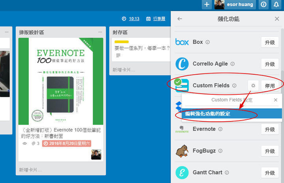Close the 強化功能 side panel
The height and width of the screenshot is (183, 284).
pyautogui.click(x=277, y=19)
